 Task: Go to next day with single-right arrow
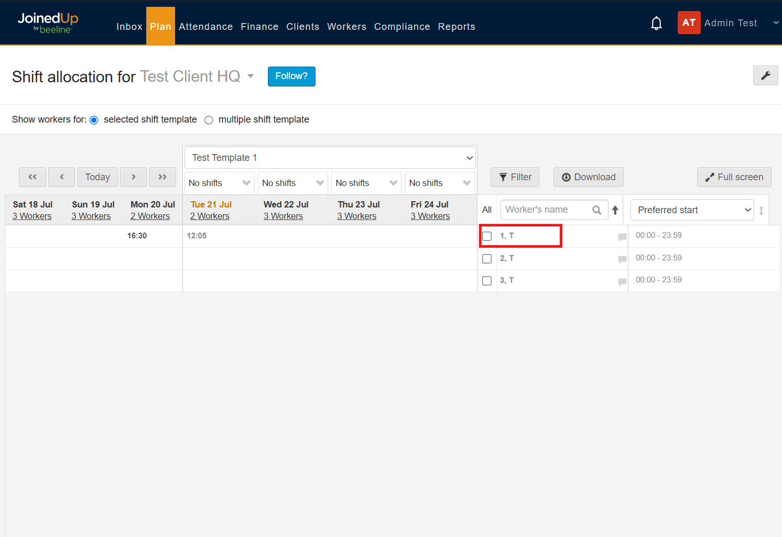(x=134, y=177)
